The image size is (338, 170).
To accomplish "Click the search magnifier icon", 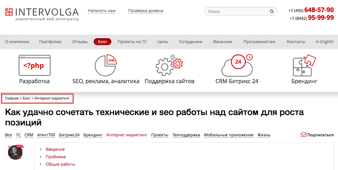I will click(x=271, y=11).
